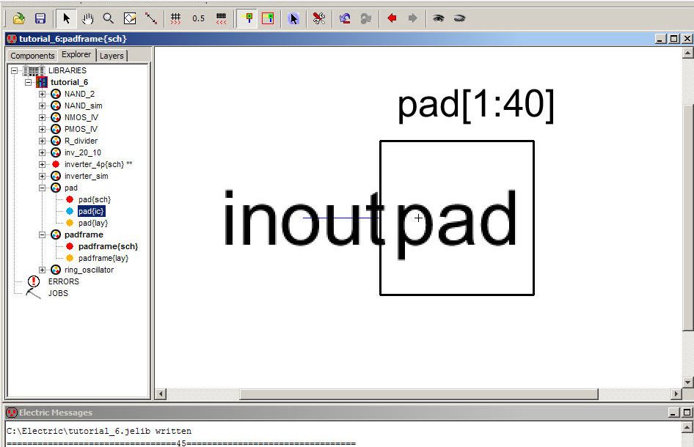Expand the NAND_2 tree node
Viewport: 694px width, 447px height.
[x=42, y=94]
